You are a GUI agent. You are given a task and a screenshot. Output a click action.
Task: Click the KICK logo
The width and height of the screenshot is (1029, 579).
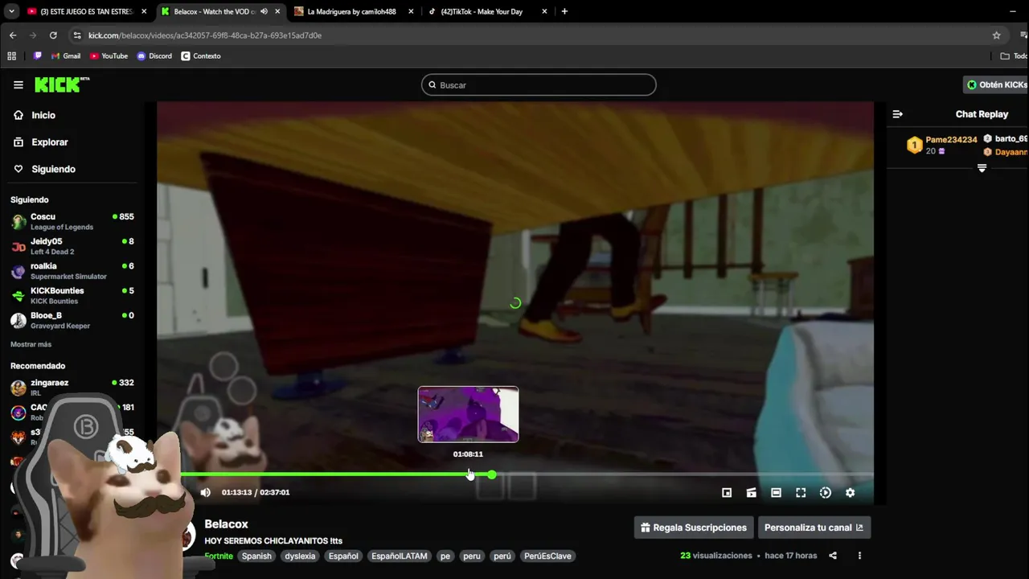[62, 84]
